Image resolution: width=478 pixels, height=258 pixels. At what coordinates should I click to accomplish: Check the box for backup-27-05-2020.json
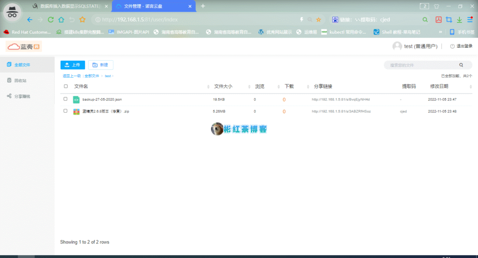coord(66,99)
